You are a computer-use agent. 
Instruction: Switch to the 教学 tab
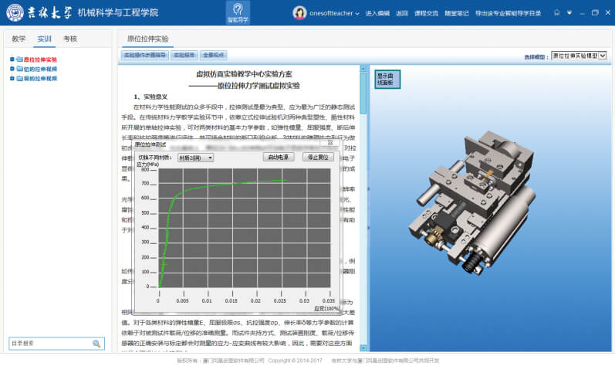tap(19, 39)
